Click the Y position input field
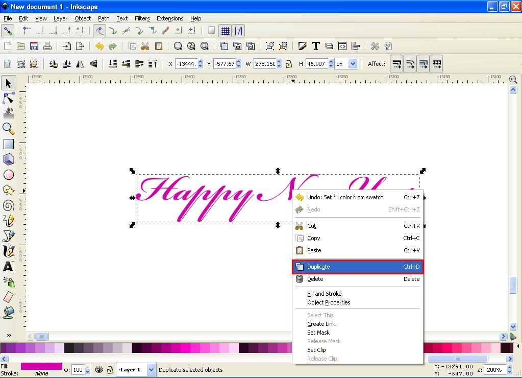The height and width of the screenshot is (378, 522). (225, 64)
